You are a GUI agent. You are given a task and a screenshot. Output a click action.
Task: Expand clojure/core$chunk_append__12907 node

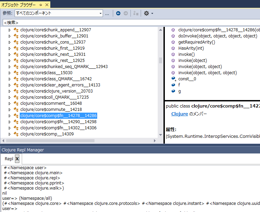10,30
